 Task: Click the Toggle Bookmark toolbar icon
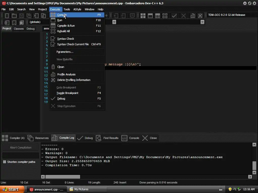pyautogui.click(x=14, y=22)
